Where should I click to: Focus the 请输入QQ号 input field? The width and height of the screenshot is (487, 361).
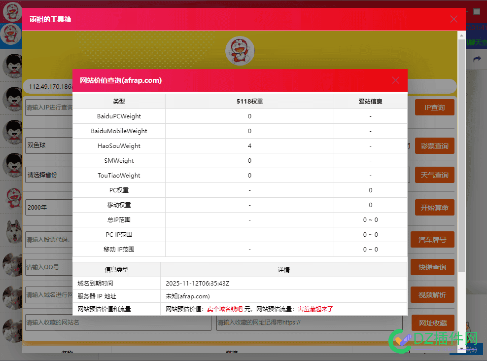point(49,267)
